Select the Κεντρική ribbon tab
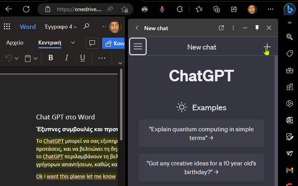298x186 pixels. pyautogui.click(x=50, y=43)
